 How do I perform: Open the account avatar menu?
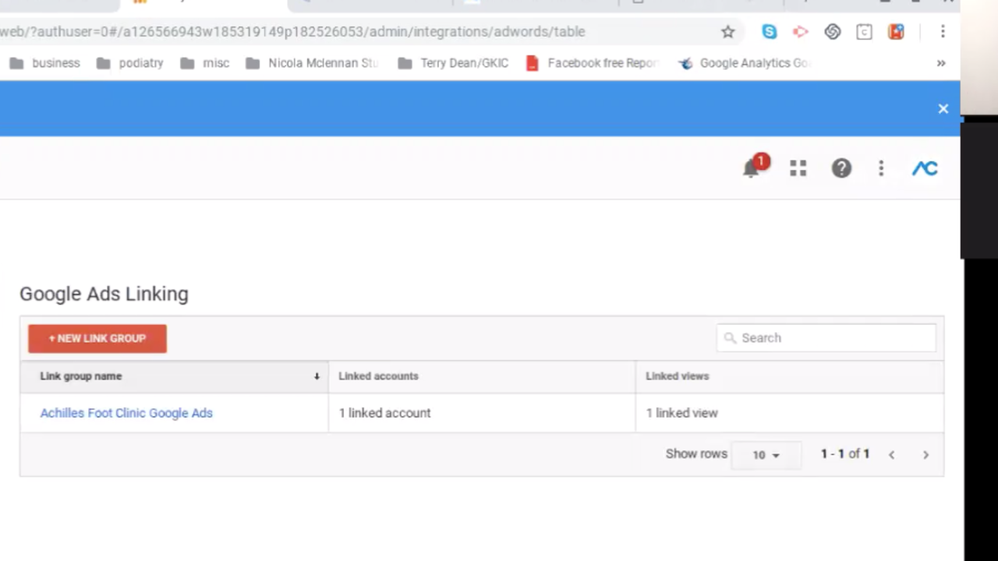coord(925,168)
